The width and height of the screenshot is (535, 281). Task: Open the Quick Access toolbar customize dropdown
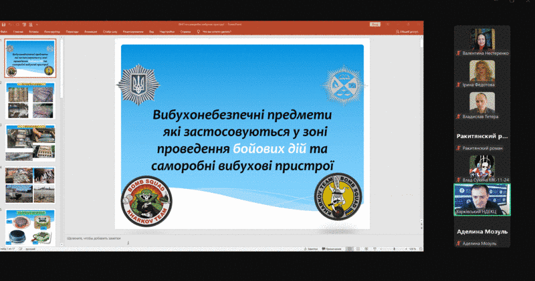(37, 25)
